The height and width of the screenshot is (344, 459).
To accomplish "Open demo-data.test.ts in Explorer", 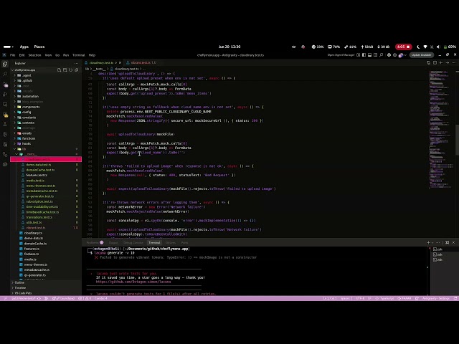I will (46, 165).
